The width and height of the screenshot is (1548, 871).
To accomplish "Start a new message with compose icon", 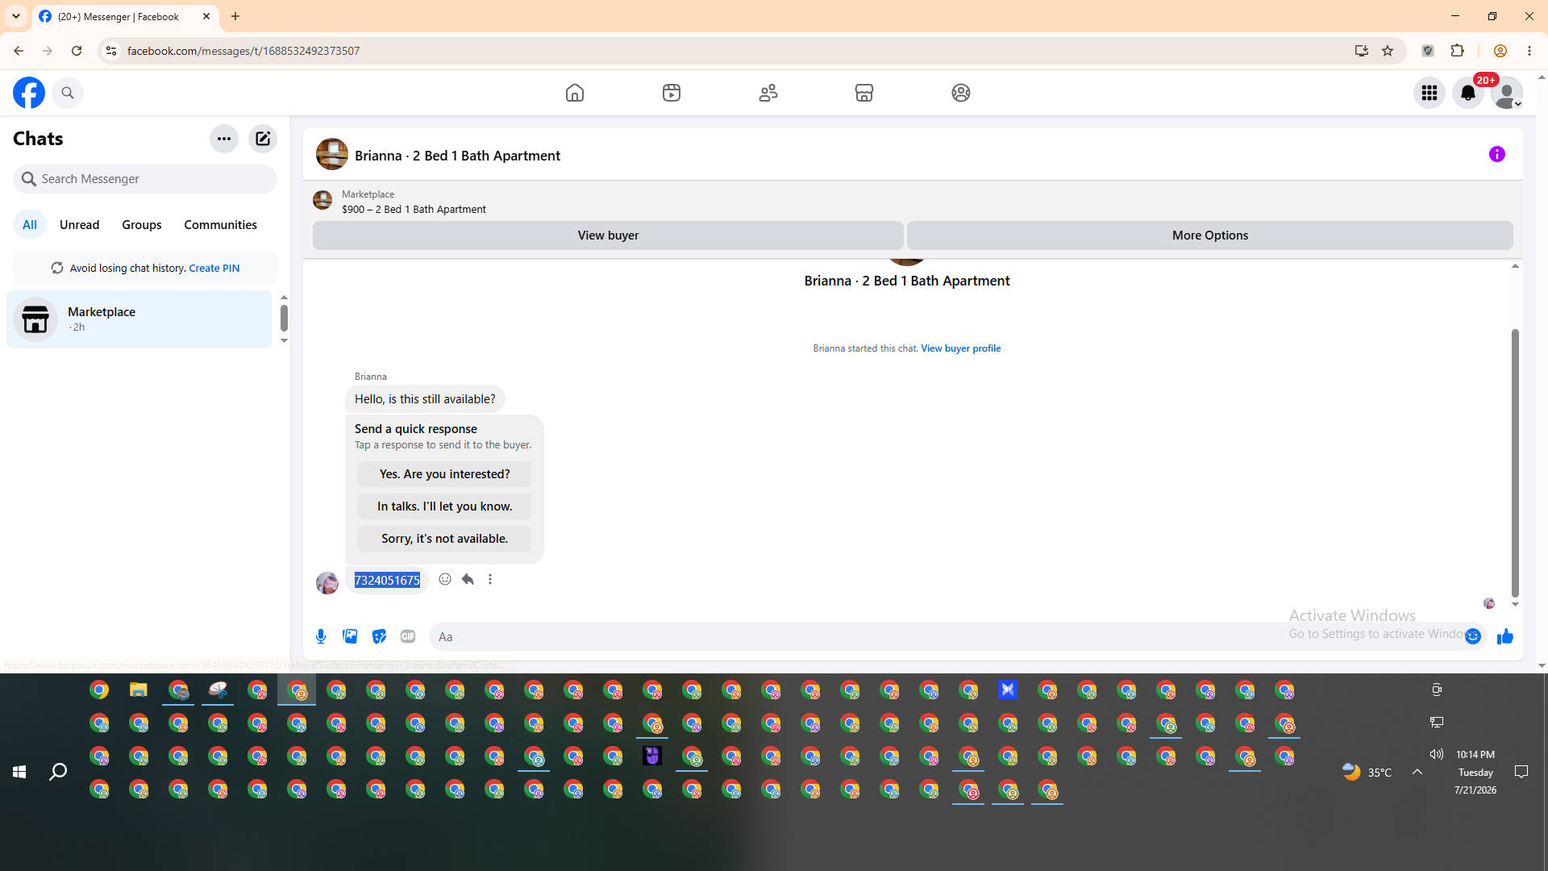I will pos(263,139).
